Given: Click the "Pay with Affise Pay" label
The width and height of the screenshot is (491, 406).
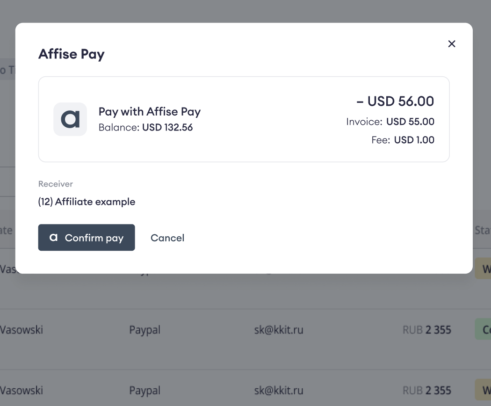Looking at the screenshot, I should tap(150, 112).
